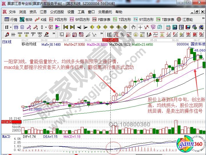
Task: Select the hand pan tool
Action: [134, 27]
